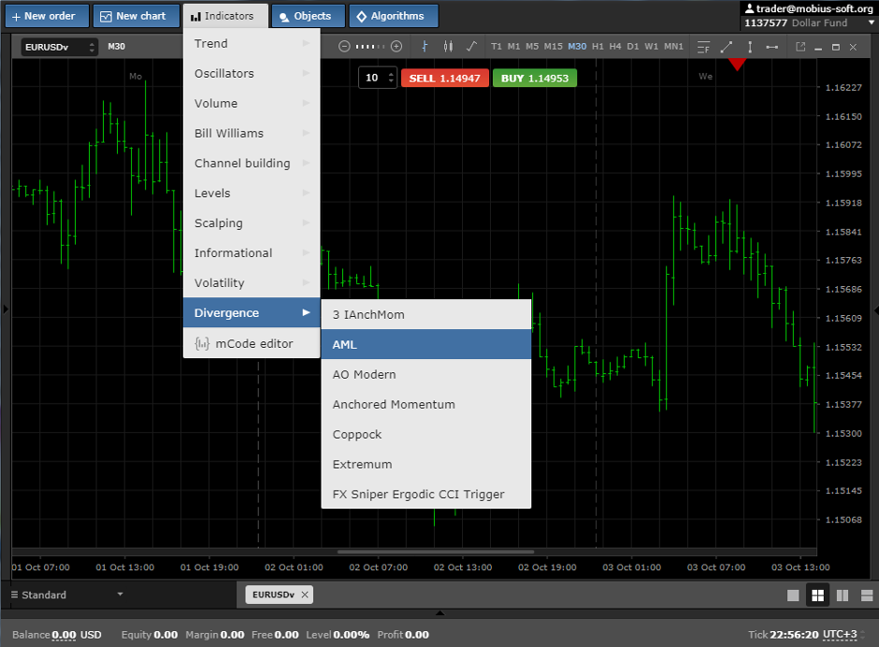Switch to H1 timeframe
This screenshot has width=879, height=647.
(598, 47)
